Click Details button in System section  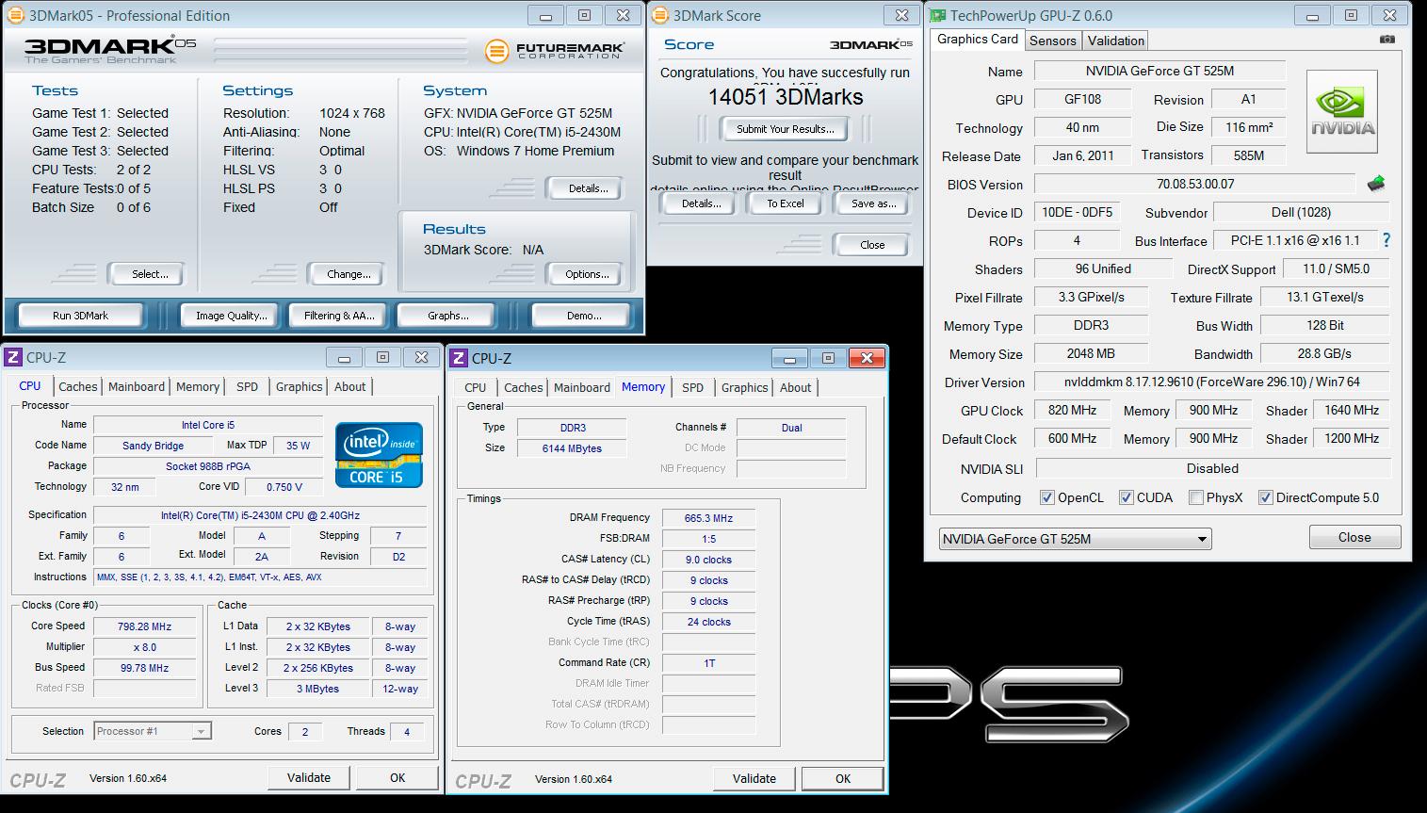pyautogui.click(x=587, y=188)
